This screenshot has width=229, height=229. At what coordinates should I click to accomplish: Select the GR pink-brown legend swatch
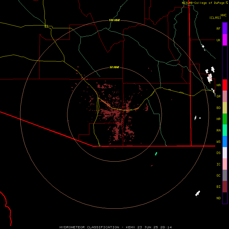[x=225, y=96]
